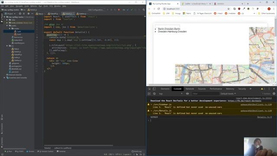Go back in the Chrome browser
The height and width of the screenshot is (156, 277).
149,9
